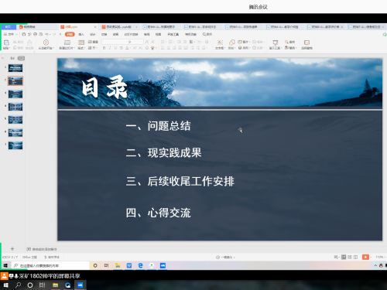Image resolution: width=387 pixels, height=290 pixels.
Task: Toggle Bold formatting
Action: point(104,48)
